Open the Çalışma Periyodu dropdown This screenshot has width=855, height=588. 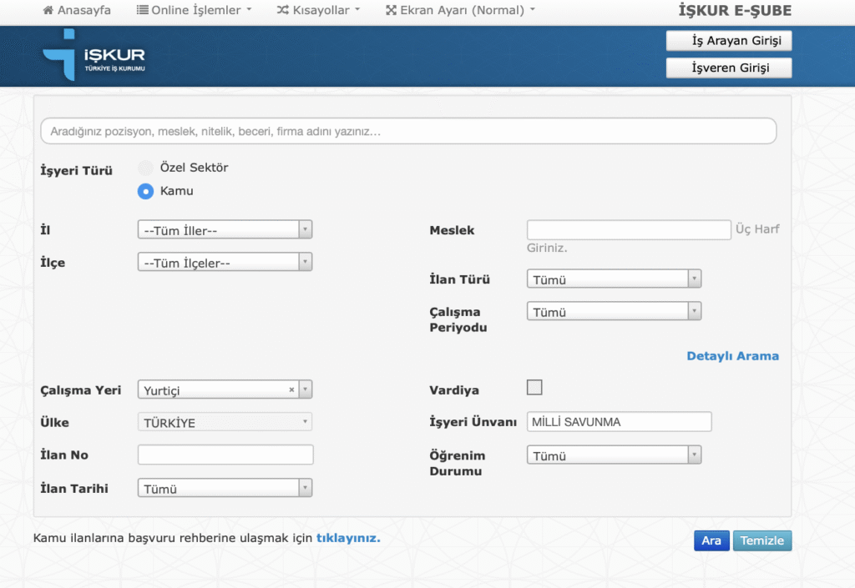pyautogui.click(x=614, y=311)
